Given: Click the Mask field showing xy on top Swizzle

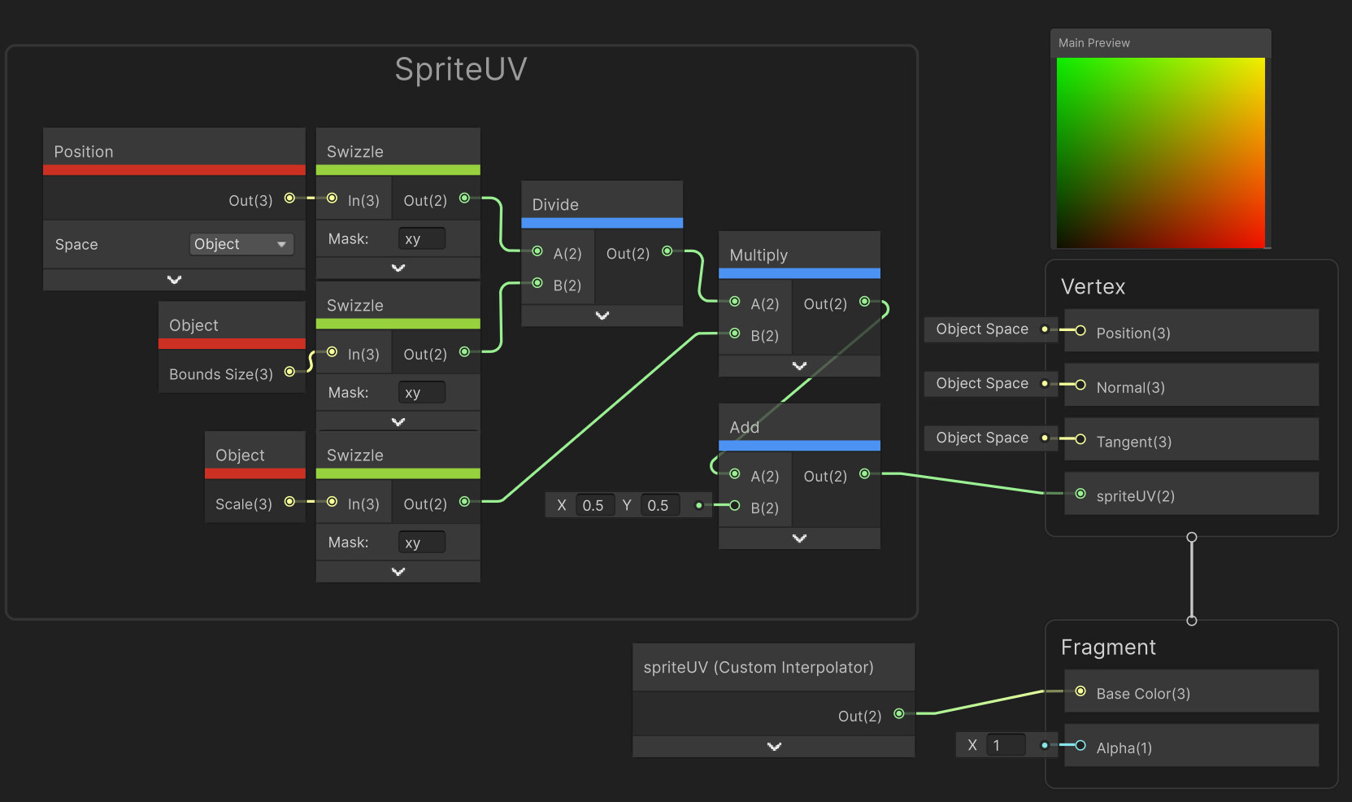Looking at the screenshot, I should [x=421, y=238].
